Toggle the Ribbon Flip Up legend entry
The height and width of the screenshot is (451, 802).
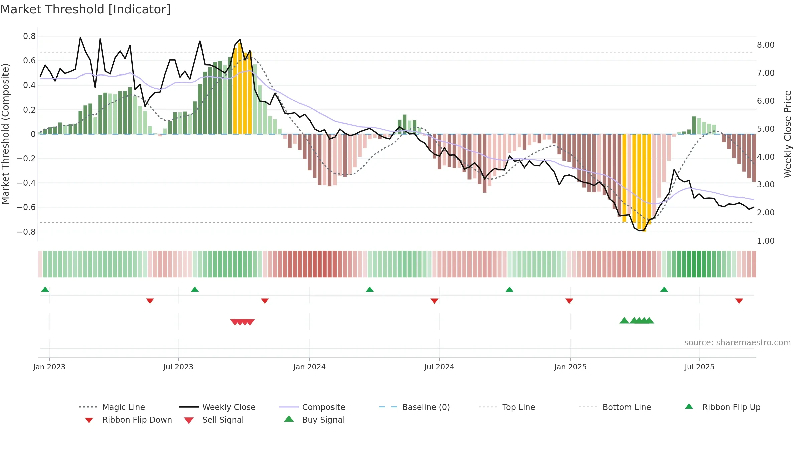[x=722, y=407]
